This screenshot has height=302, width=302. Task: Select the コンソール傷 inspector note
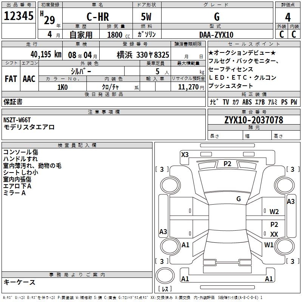click(20, 152)
